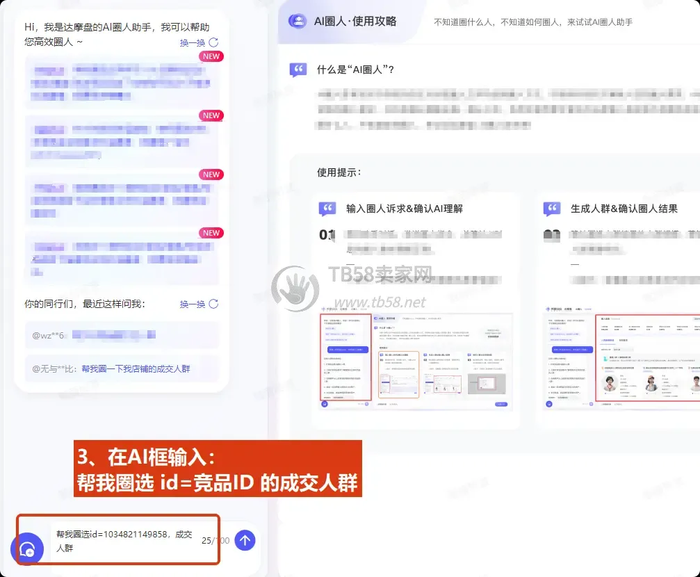The height and width of the screenshot is (577, 700).
Task: Click 你的同行们,最近这样问我 label
Action: tap(85, 304)
